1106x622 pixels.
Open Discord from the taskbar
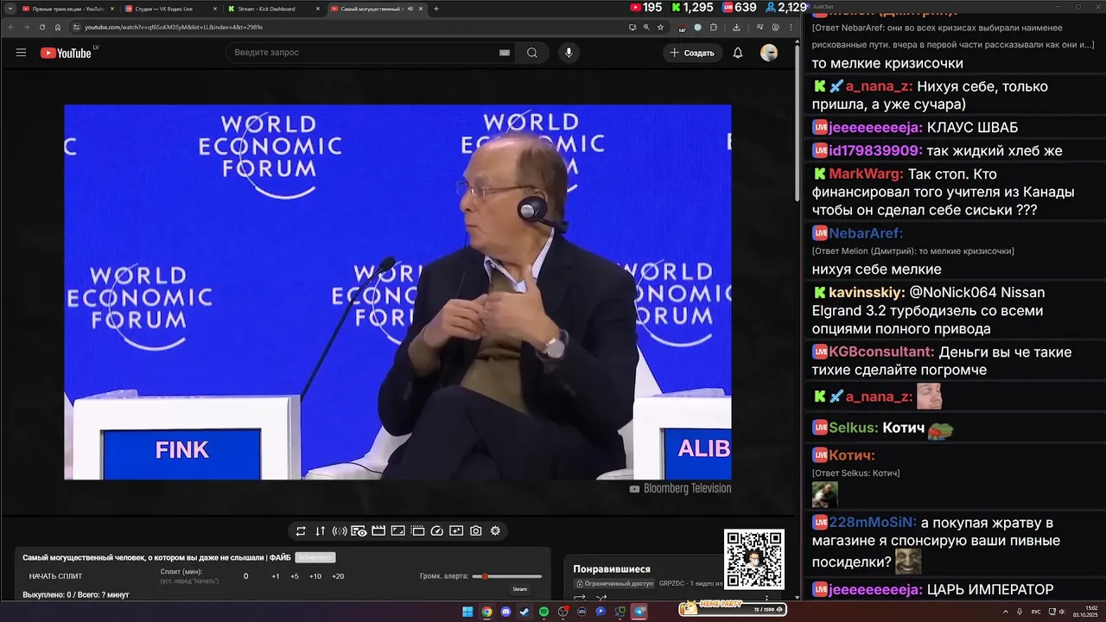coord(505,612)
